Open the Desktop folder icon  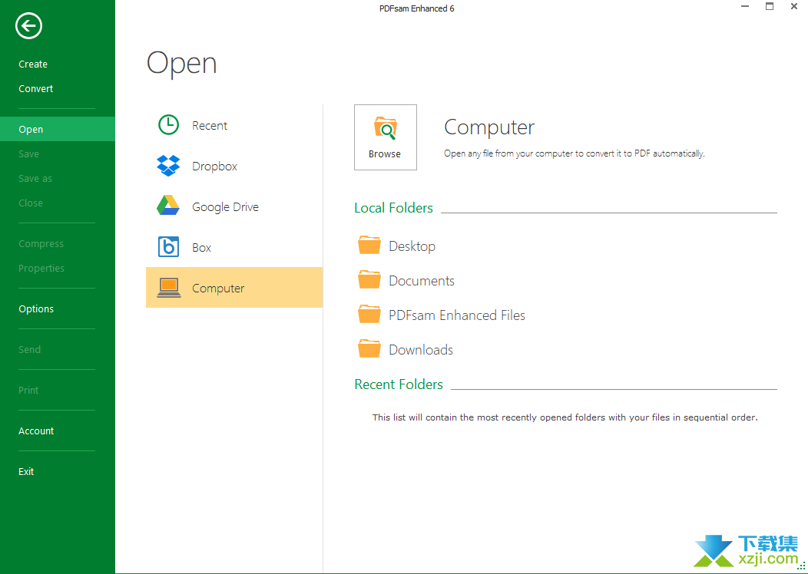(369, 246)
